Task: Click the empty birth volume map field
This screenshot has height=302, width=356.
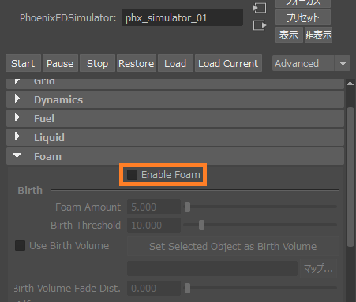Action: pos(212,269)
